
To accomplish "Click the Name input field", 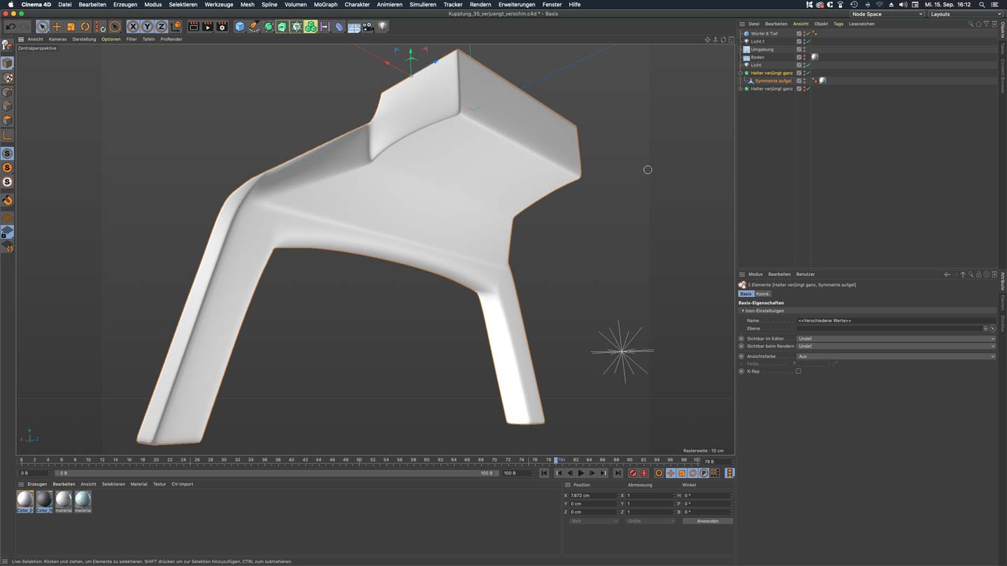I will tap(896, 321).
